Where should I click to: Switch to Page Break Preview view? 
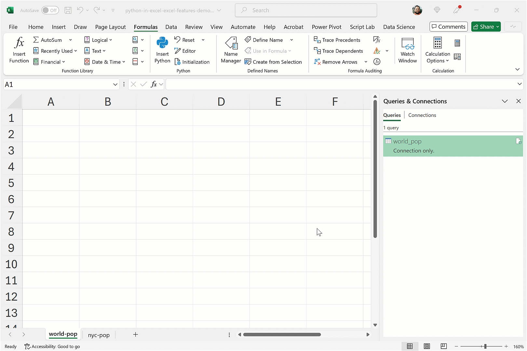tap(443, 346)
